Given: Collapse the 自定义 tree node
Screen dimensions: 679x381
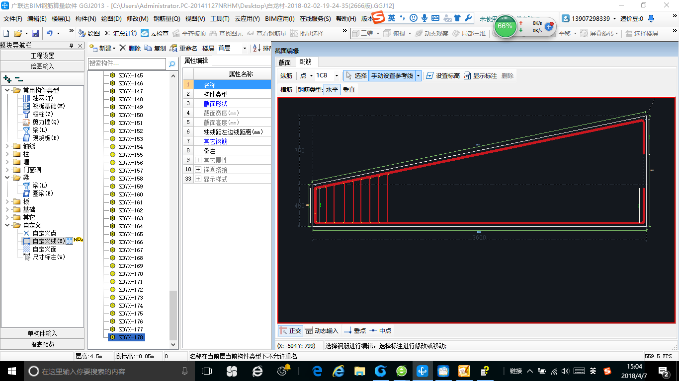Looking at the screenshot, I should 7,225.
